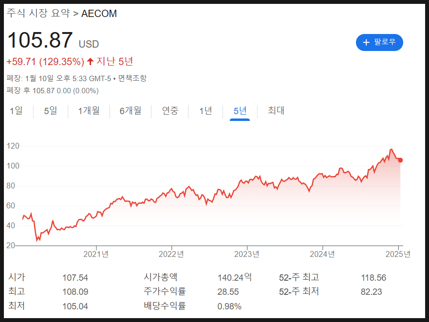The height and width of the screenshot is (322, 429).
Task: Switch to the 5일 tab
Action: pyautogui.click(x=51, y=111)
